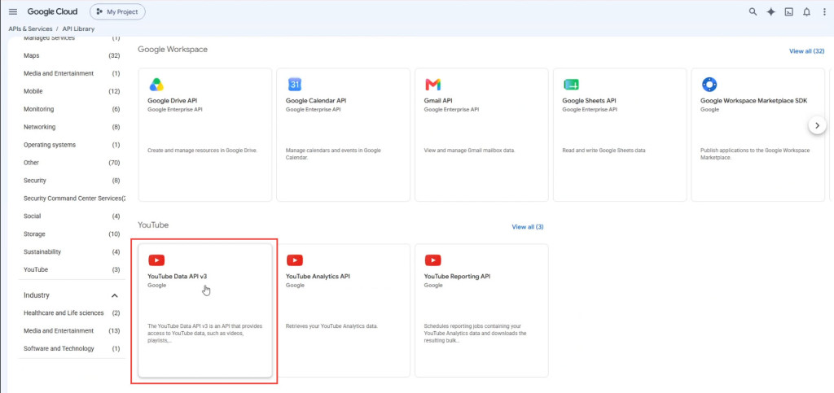View all 32 Google Workspace APIs
834x393 pixels.
point(806,51)
